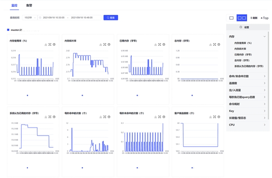This screenshot has height=178, width=272.
Task: Toggle the legend dot under 已用内存 (字节) chart
Action: (x=137, y=95)
